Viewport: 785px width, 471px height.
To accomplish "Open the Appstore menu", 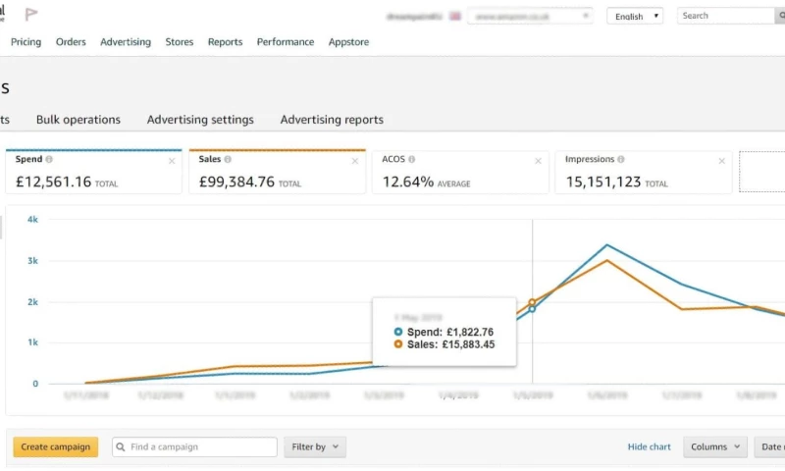I will coord(349,42).
